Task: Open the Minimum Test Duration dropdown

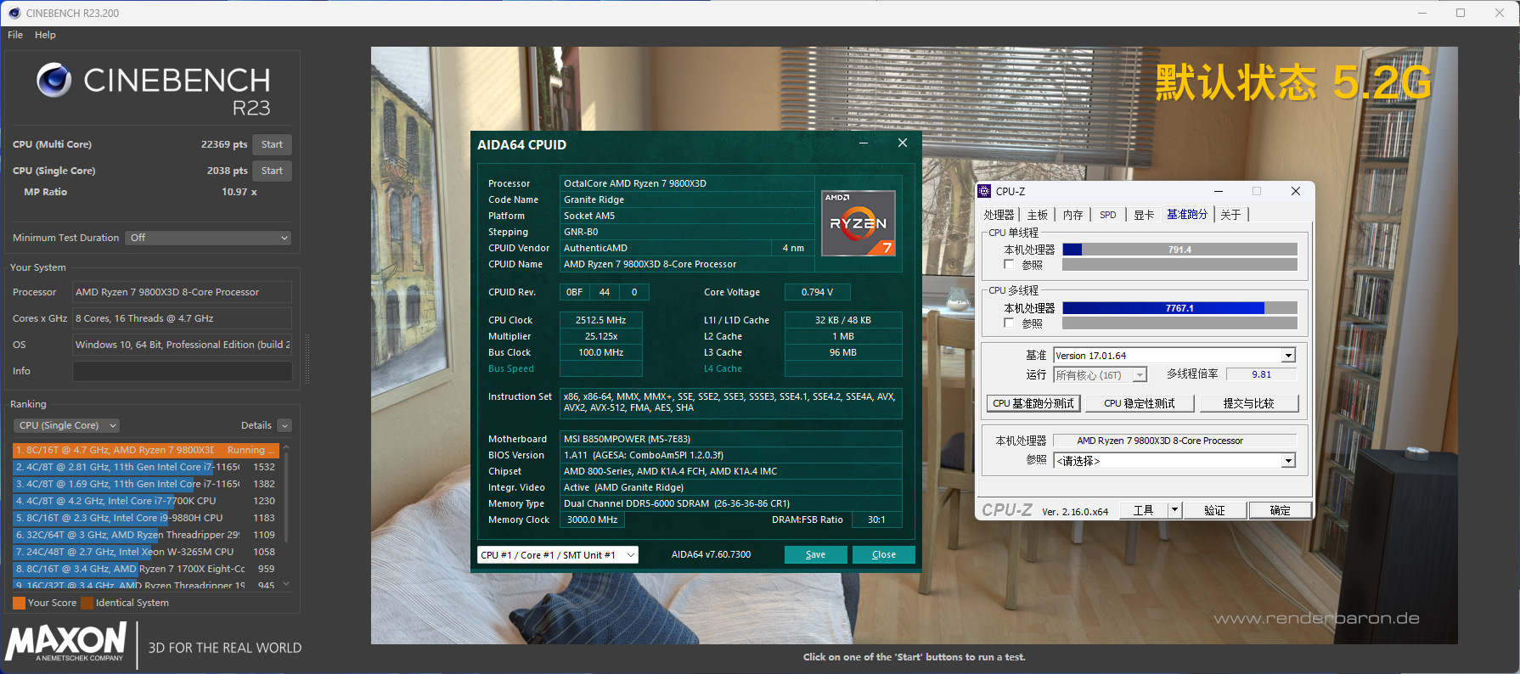Action: coord(208,238)
